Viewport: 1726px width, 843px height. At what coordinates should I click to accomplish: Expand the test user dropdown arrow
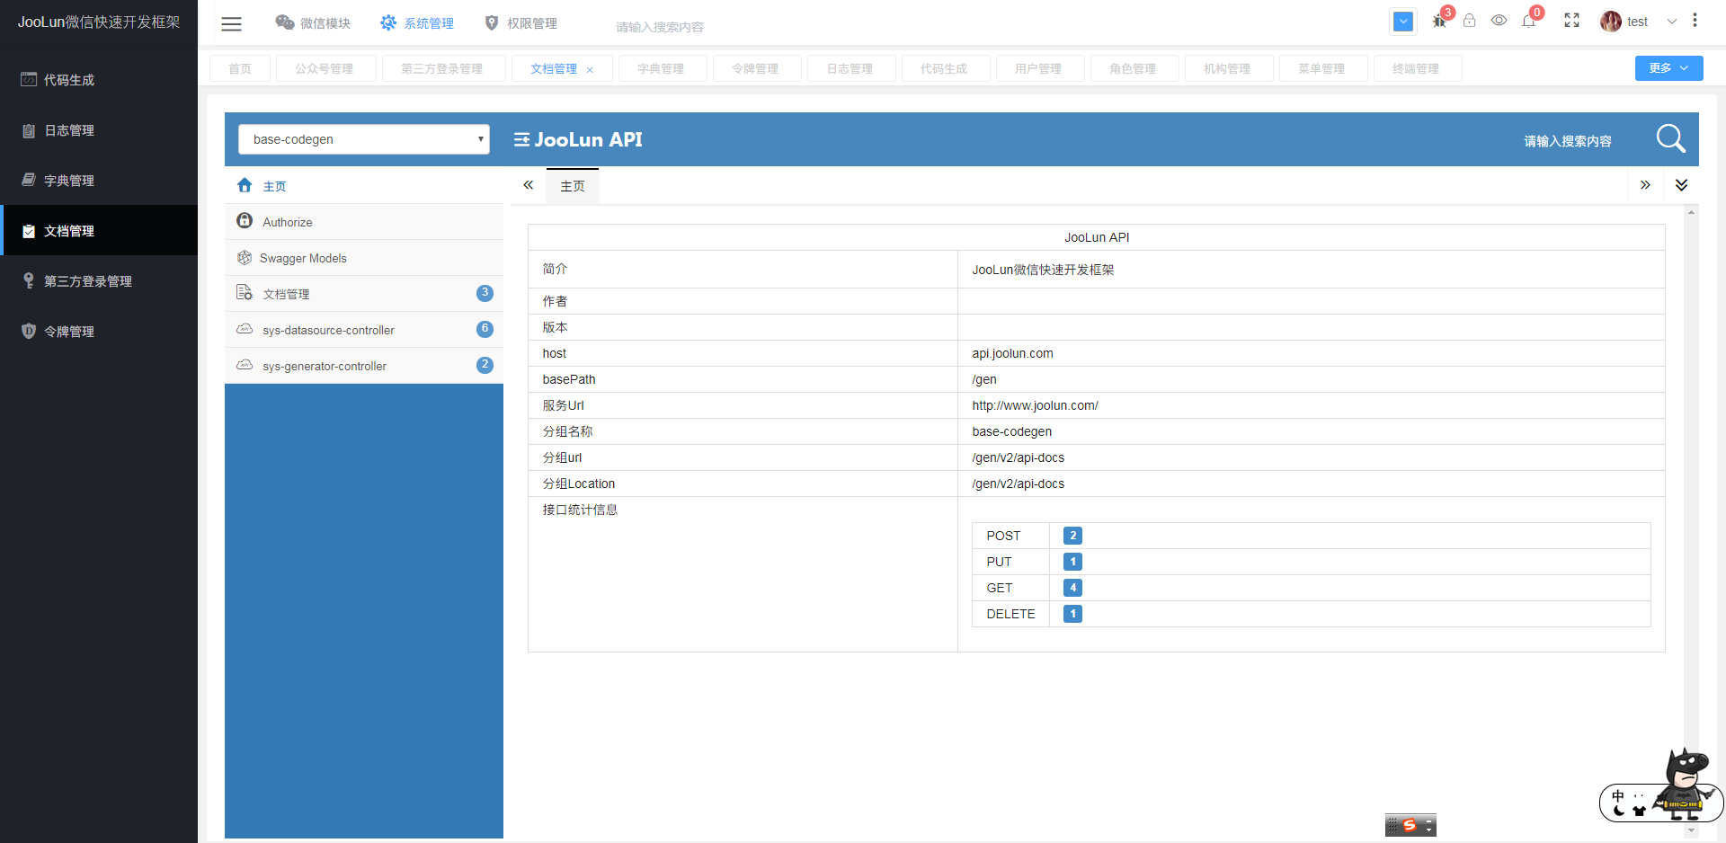(x=1671, y=22)
